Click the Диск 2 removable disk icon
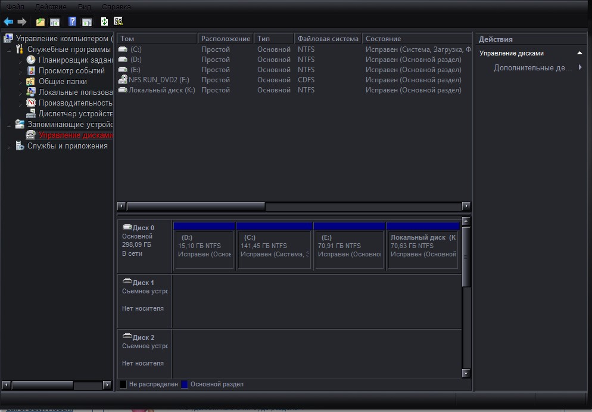 127,336
